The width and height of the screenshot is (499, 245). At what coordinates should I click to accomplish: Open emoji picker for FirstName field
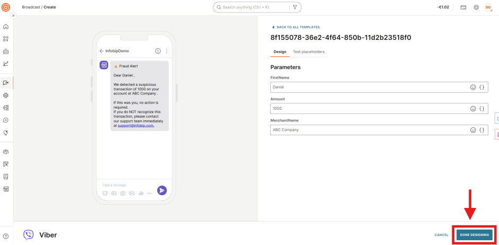(473, 87)
